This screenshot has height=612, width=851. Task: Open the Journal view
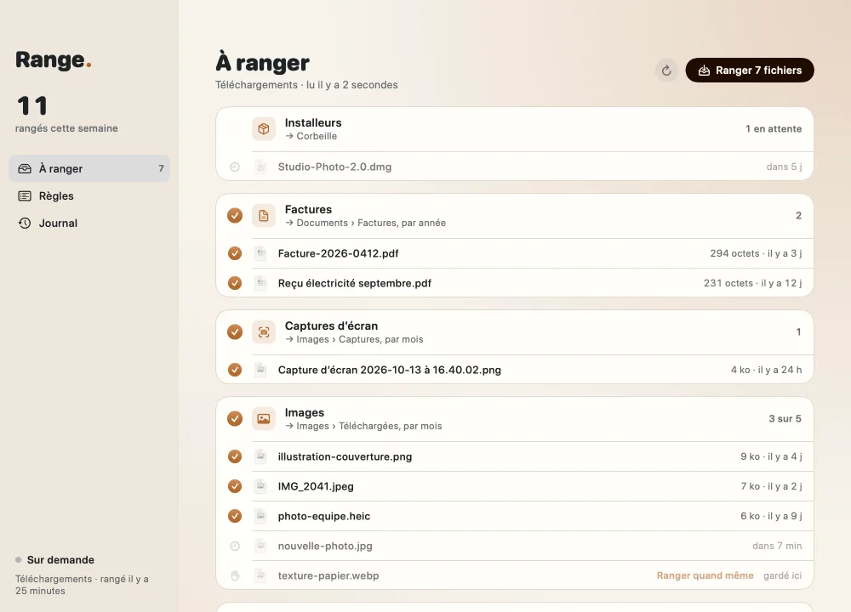(89, 223)
